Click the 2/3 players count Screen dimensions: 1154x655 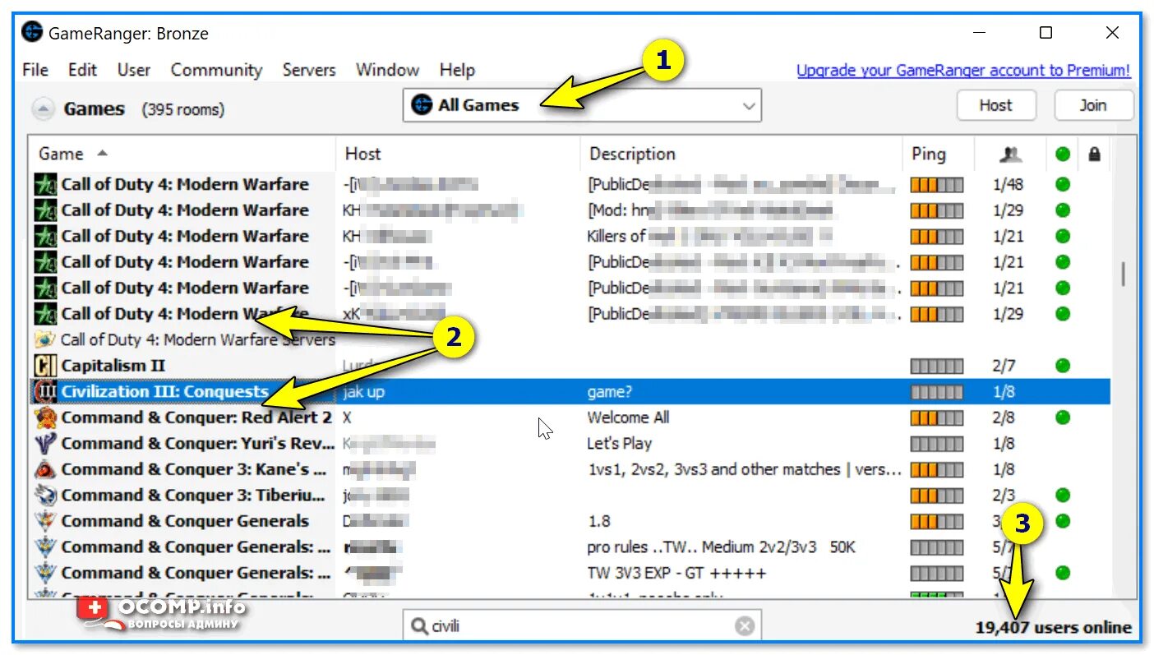pos(1004,496)
